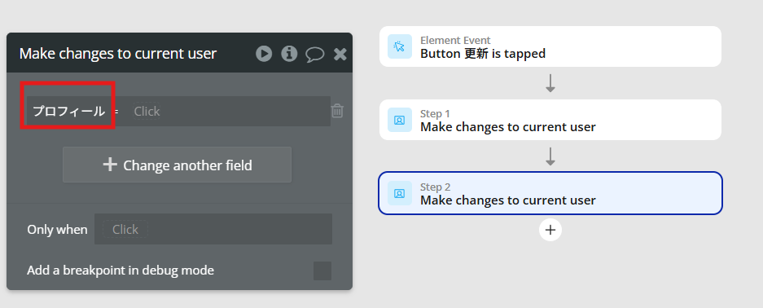The image size is (763, 308).
Task: Open the info icon in the panel header
Action: [290, 54]
